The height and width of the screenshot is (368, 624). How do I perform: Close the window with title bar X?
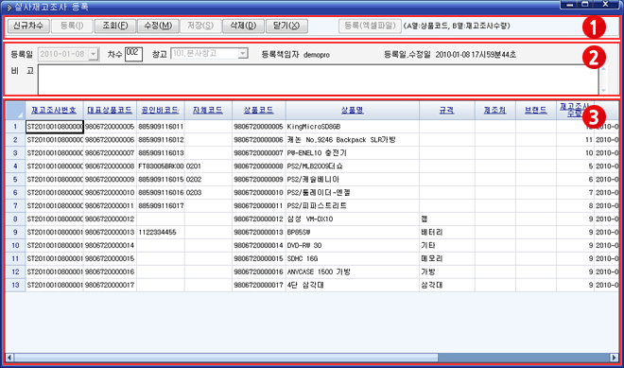(605, 4)
